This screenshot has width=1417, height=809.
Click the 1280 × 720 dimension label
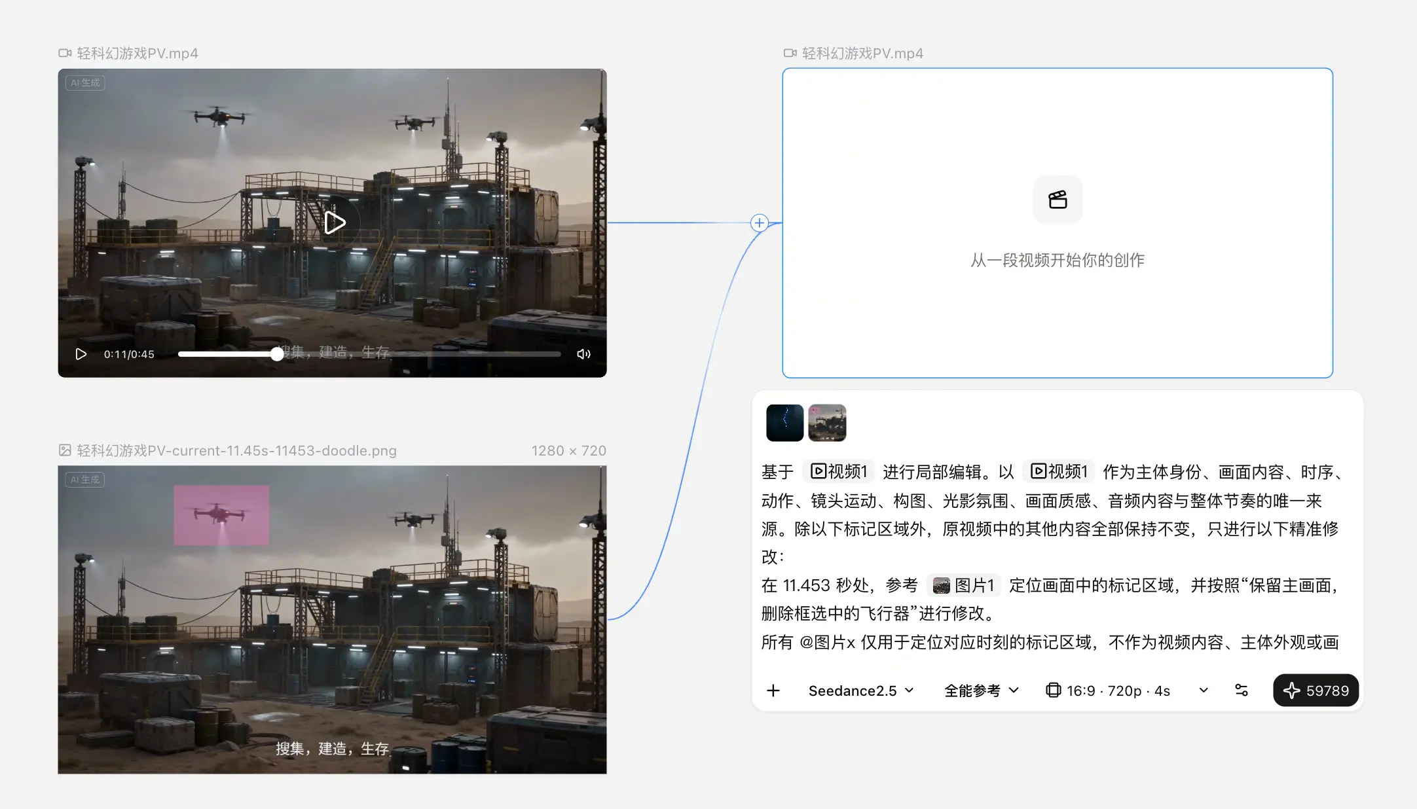568,450
